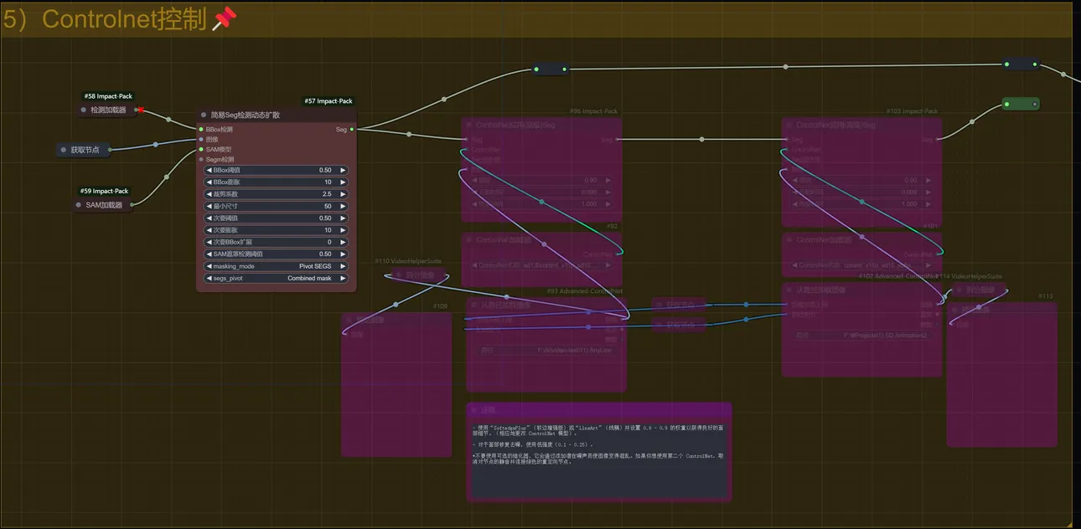Viewport: 1081px width, 529px height.
Task: Open the ControlNet名称 dropdown in node #92
Action: (x=542, y=265)
